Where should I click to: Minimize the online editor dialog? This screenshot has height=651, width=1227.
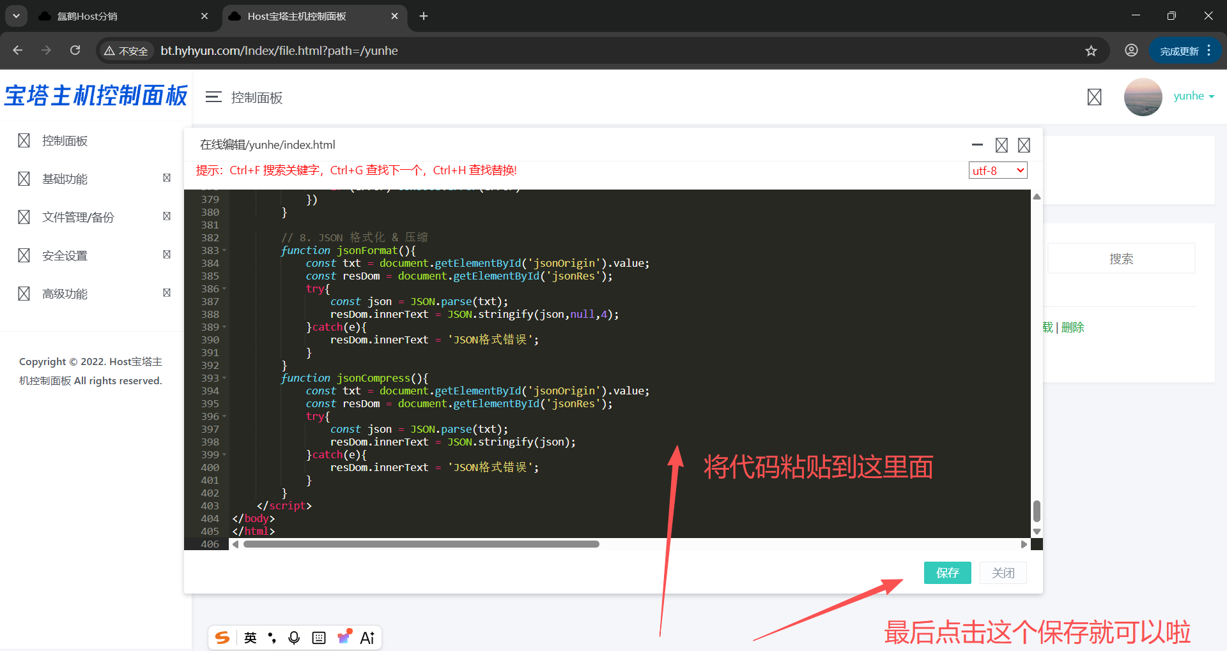pyautogui.click(x=977, y=145)
